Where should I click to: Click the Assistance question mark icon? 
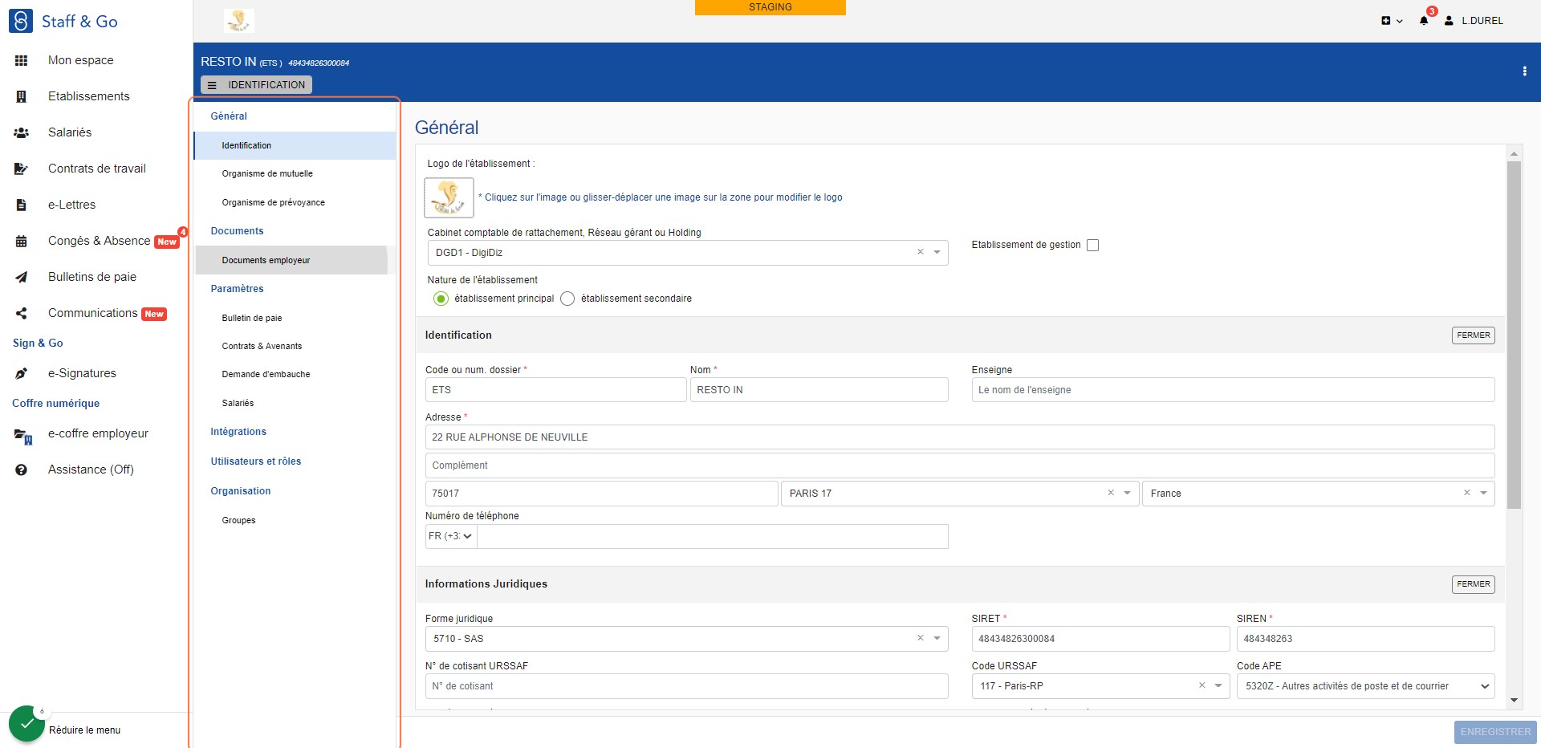[x=22, y=470]
